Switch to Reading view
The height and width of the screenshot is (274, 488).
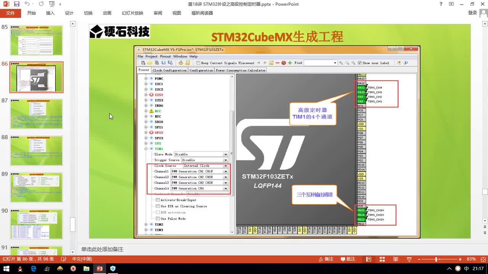395,259
